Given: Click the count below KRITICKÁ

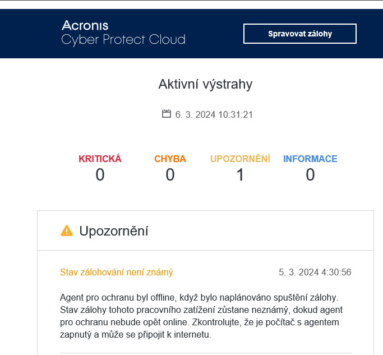Looking at the screenshot, I should click(100, 175).
